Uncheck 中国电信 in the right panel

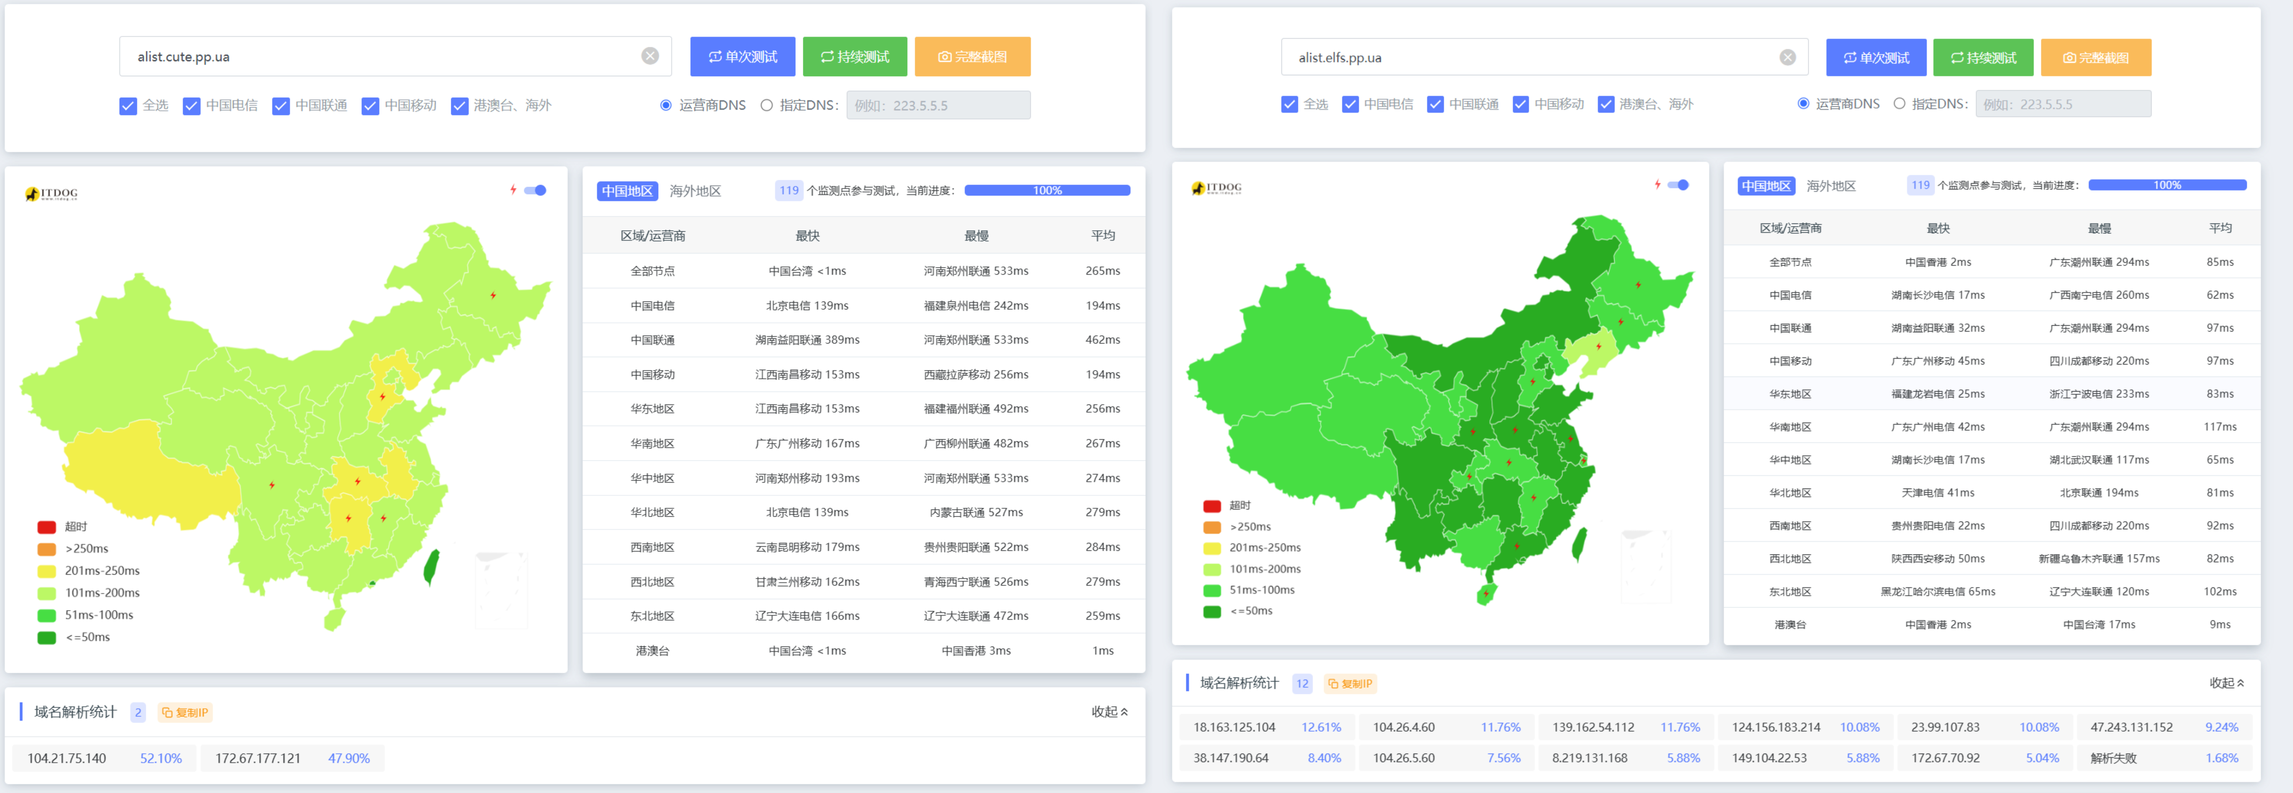[1350, 104]
